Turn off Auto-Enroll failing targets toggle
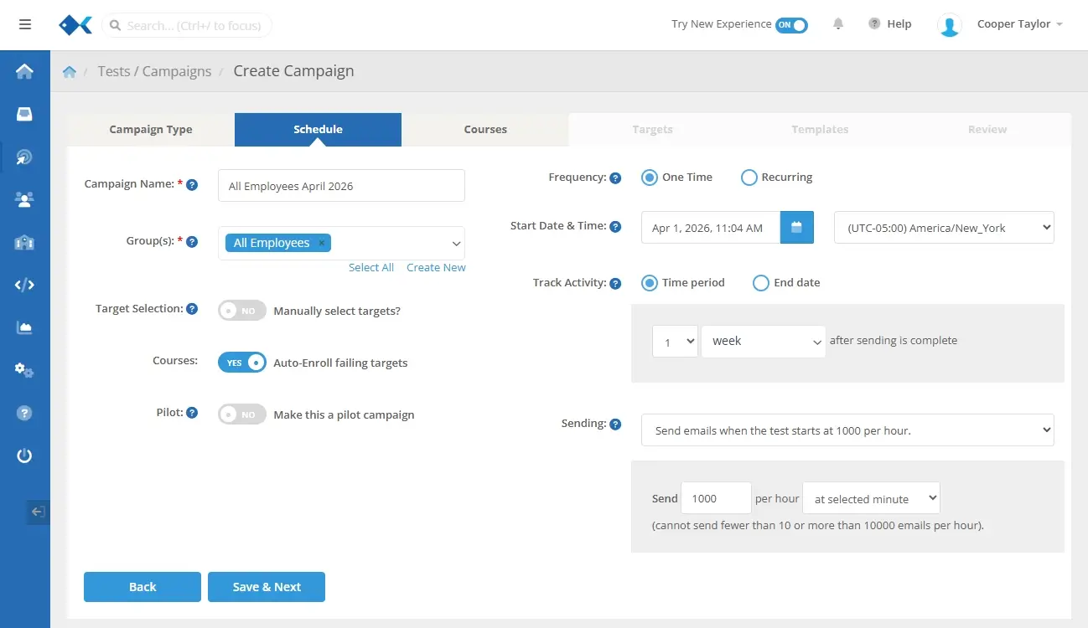 tap(242, 363)
